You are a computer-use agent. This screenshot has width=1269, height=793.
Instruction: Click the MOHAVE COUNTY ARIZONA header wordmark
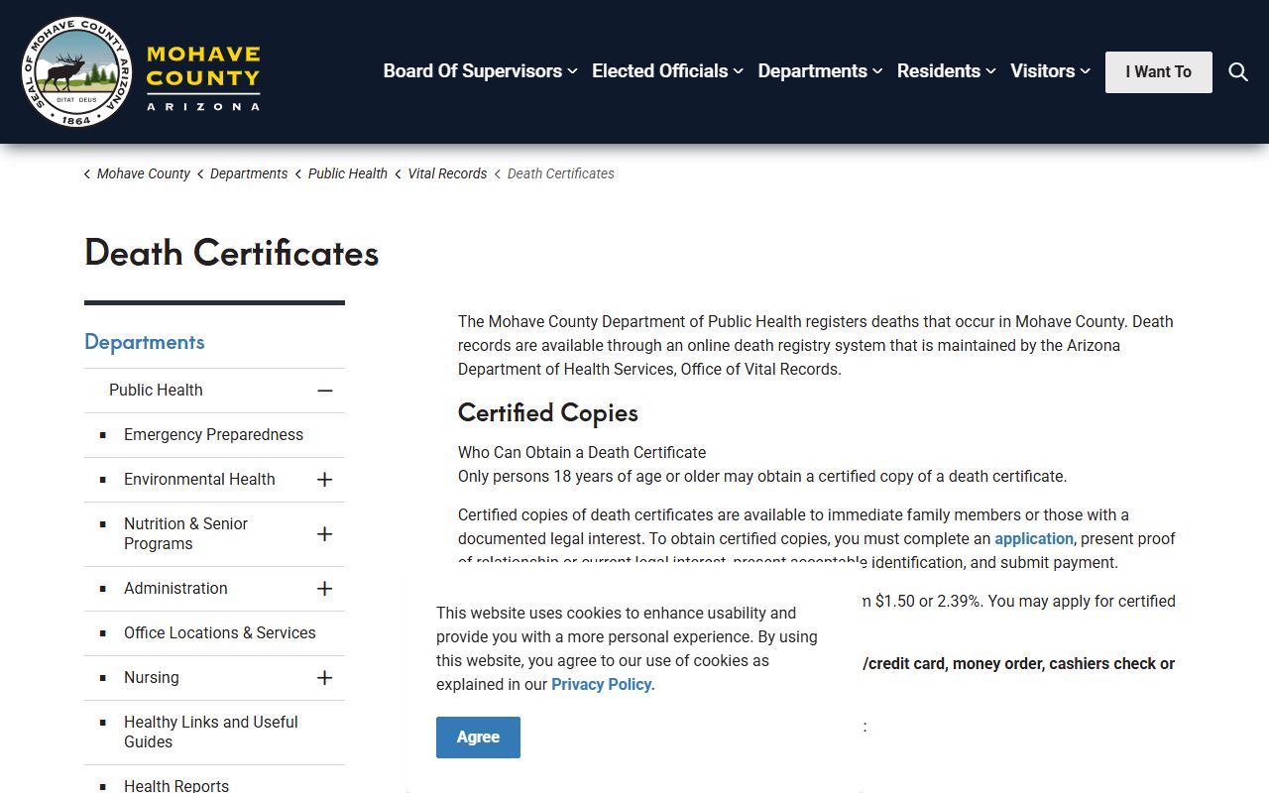(x=203, y=77)
